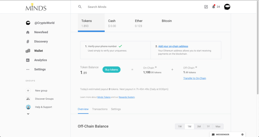259x137 pixels.
Task: Focus the Search Minds field
Action: pyautogui.click(x=126, y=7)
